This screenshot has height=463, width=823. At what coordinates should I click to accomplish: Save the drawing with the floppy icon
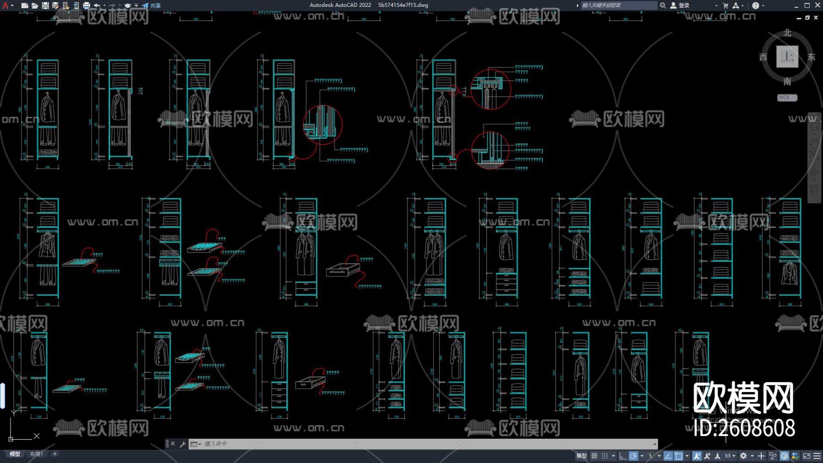click(x=45, y=5)
